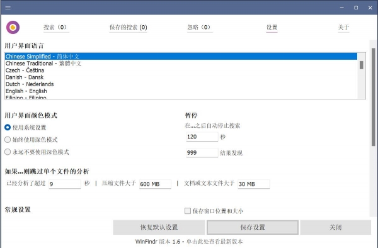Click the 120 seconds auto-stop field
This screenshot has height=248, width=378.
[202, 137]
